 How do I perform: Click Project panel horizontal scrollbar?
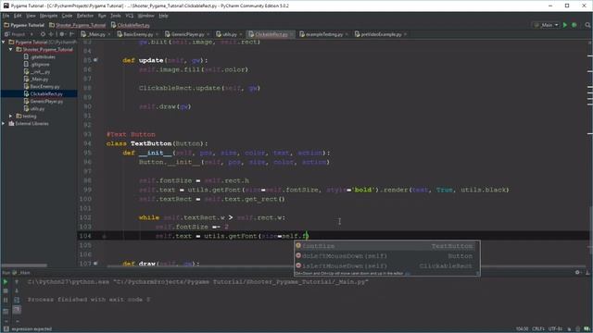pyautogui.click(x=24, y=265)
